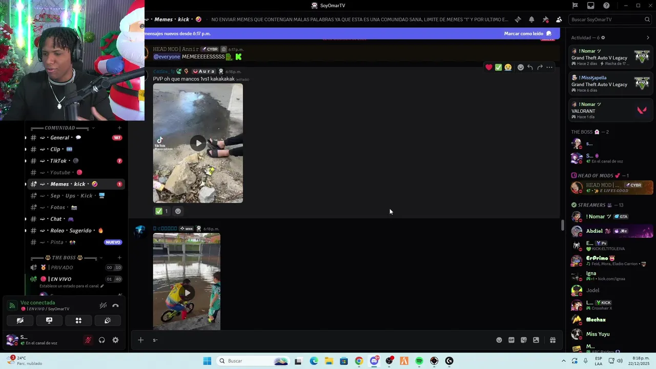656x369 pixels.
Task: Show hidden system tray icons
Action: click(564, 361)
